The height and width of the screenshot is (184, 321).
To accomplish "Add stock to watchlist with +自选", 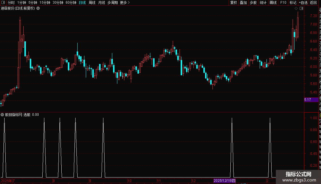I will click(x=303, y=3).
